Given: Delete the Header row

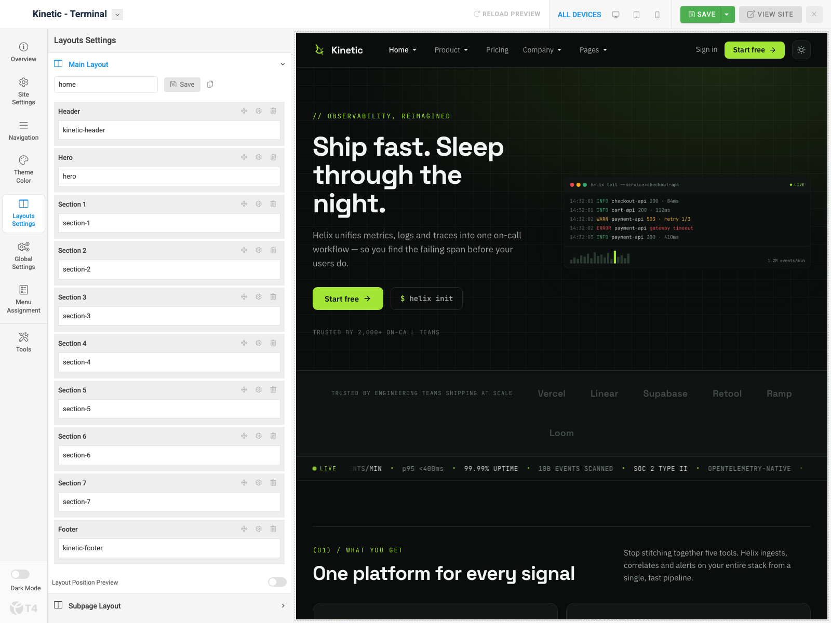Looking at the screenshot, I should (x=273, y=111).
